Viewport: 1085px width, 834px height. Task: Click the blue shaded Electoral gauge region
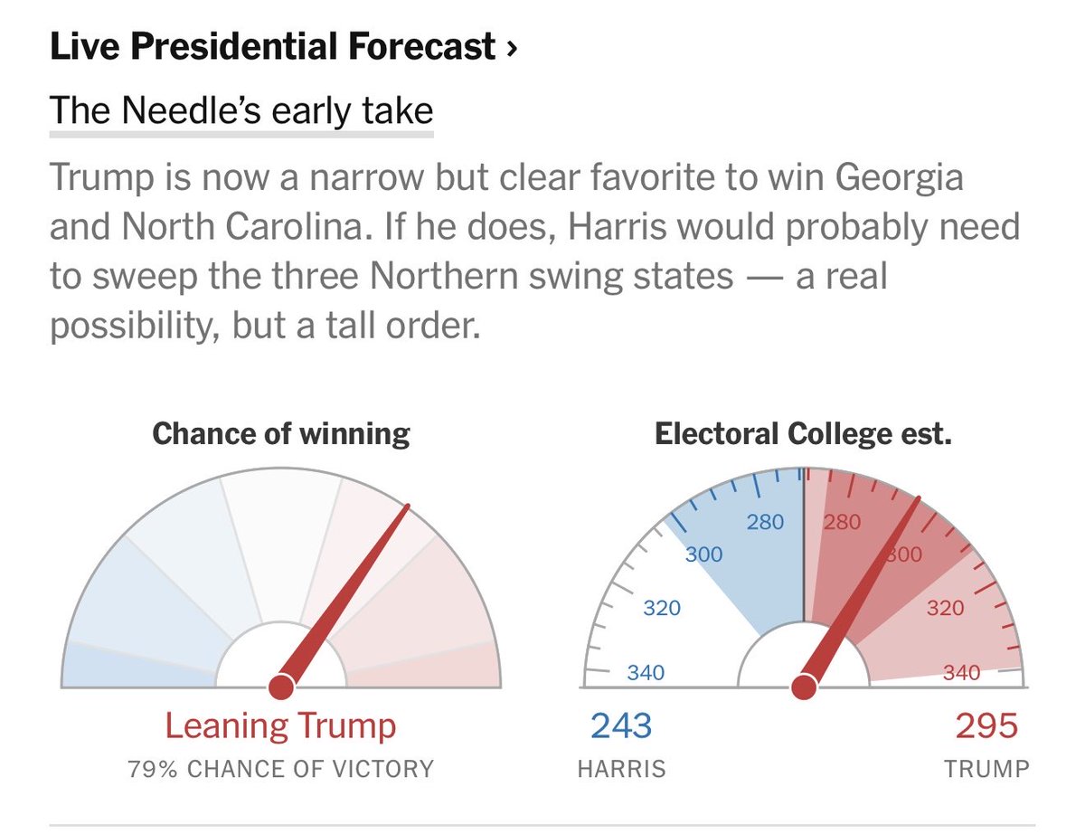tap(750, 561)
